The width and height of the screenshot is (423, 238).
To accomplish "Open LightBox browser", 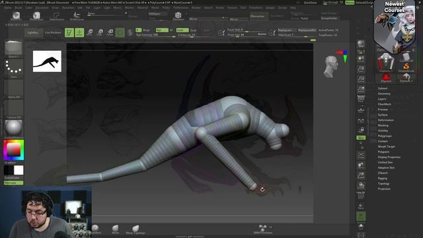I will [x=33, y=32].
